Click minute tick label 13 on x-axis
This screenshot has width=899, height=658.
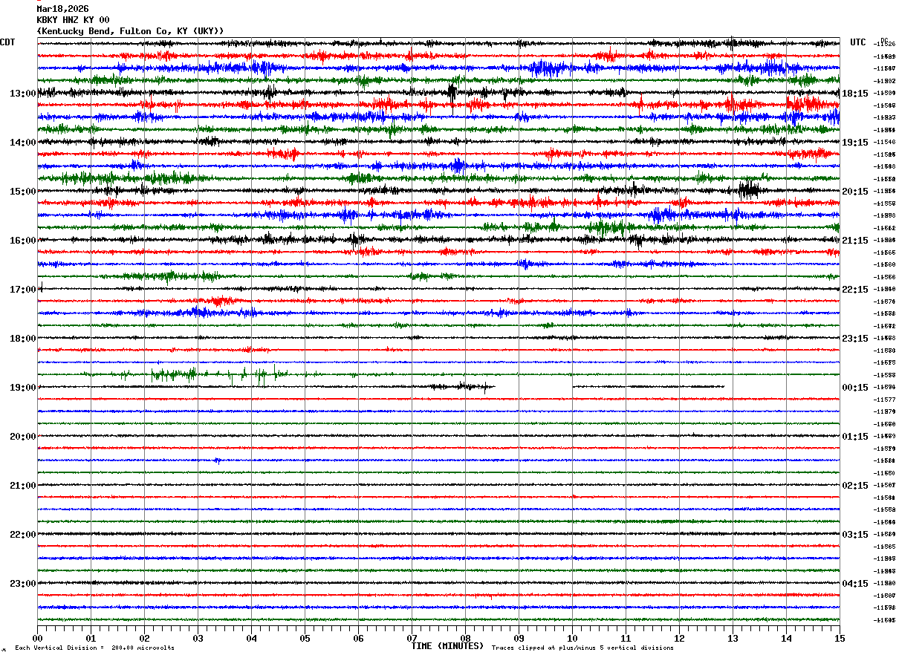tap(733, 638)
